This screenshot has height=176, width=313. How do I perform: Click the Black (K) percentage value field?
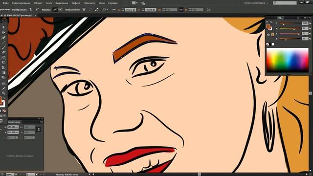point(305,39)
